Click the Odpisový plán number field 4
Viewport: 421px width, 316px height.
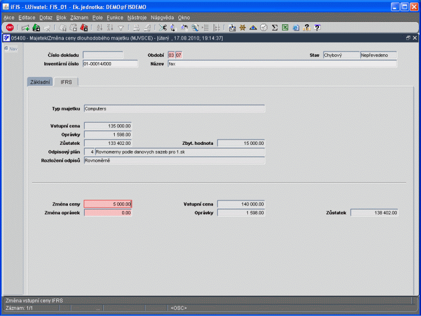click(x=89, y=152)
